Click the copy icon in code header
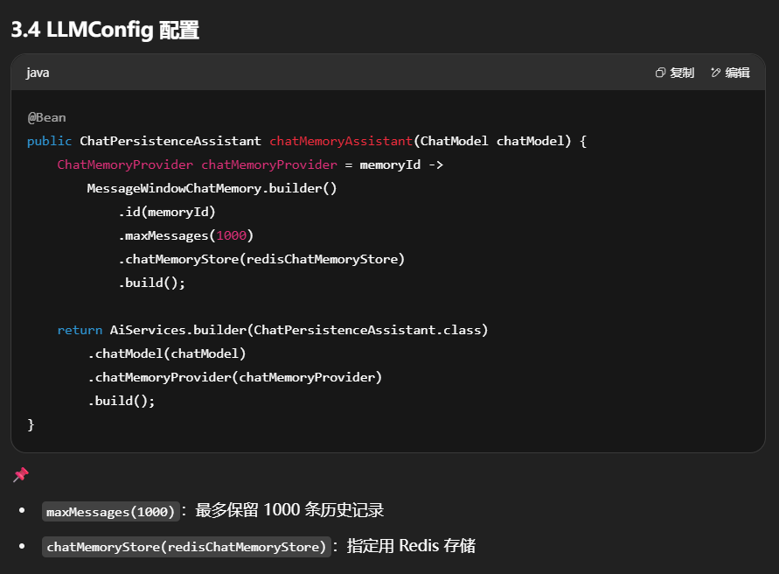This screenshot has height=574, width=779. coord(661,73)
